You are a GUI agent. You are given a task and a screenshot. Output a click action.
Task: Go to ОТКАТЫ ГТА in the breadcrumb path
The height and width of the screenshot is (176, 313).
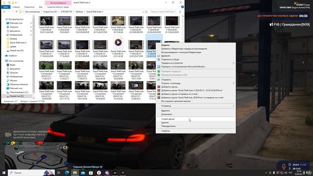point(67,12)
